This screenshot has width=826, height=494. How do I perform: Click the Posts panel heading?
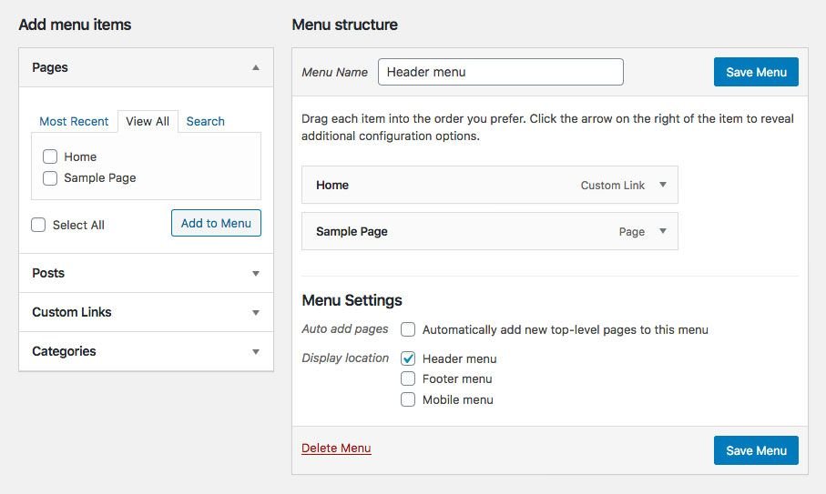(x=146, y=273)
